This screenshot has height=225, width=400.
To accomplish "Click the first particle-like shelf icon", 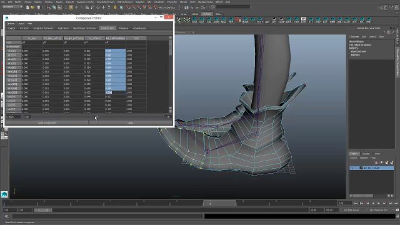I will (179, 20).
